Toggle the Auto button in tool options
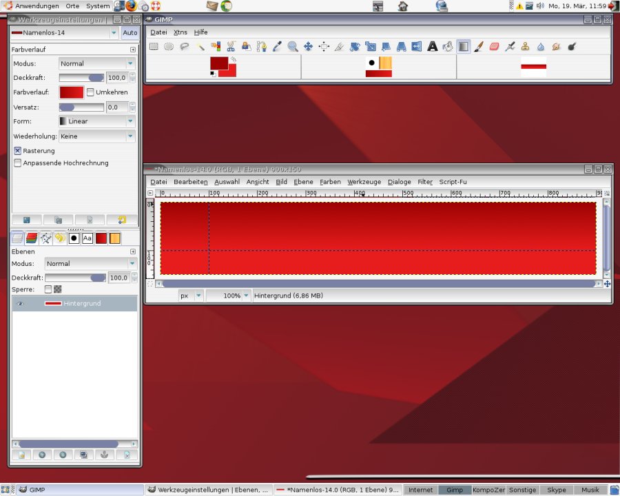Image resolution: width=620 pixels, height=496 pixels. 130,33
